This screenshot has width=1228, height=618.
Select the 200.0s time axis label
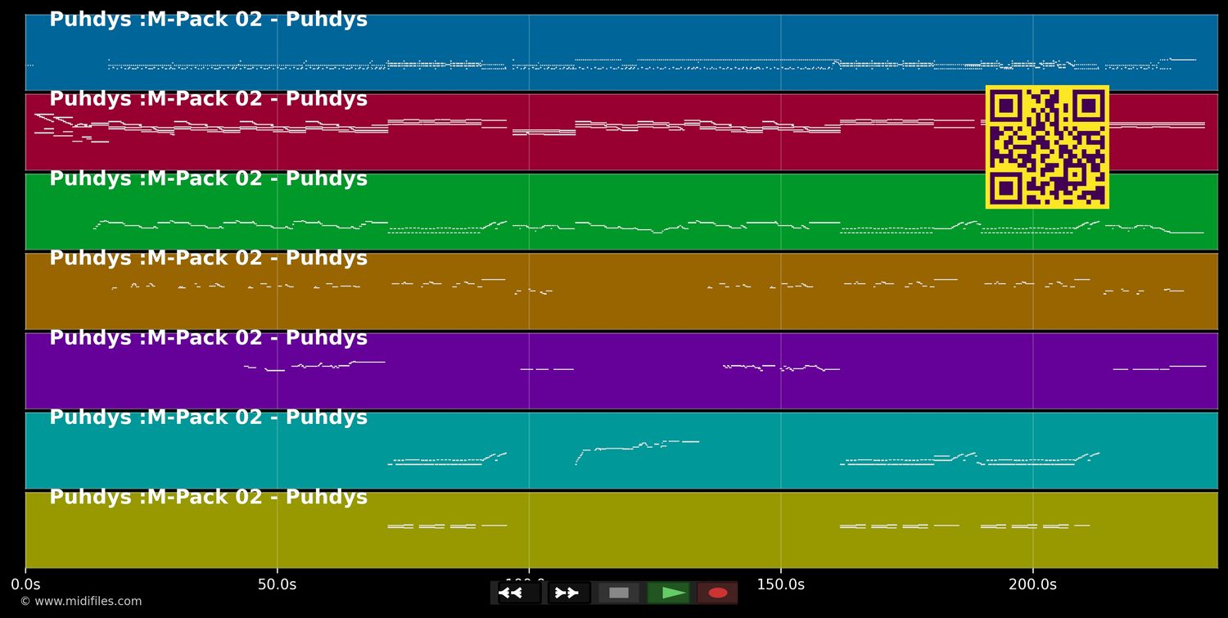pos(1032,584)
